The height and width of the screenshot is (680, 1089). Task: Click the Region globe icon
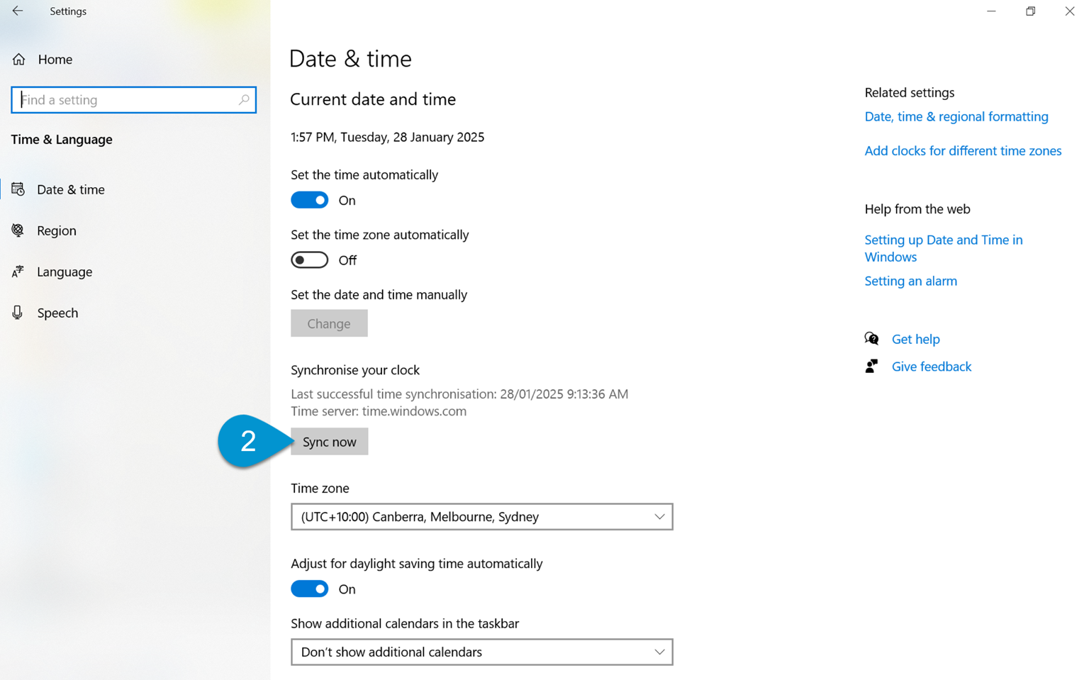[18, 230]
